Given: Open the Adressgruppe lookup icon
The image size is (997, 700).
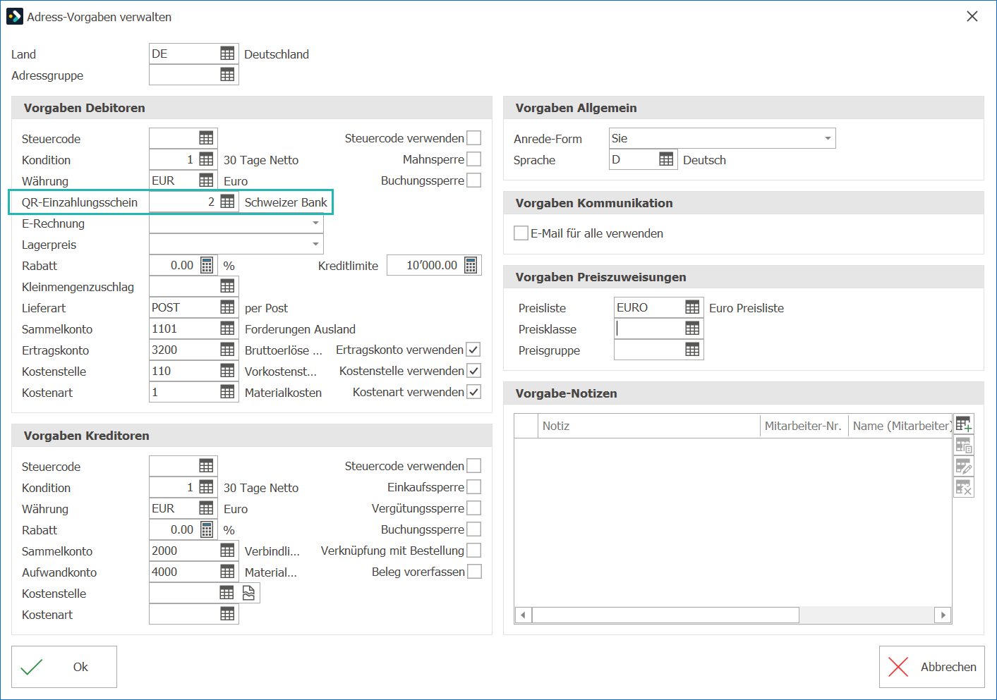Looking at the screenshot, I should coord(227,75).
